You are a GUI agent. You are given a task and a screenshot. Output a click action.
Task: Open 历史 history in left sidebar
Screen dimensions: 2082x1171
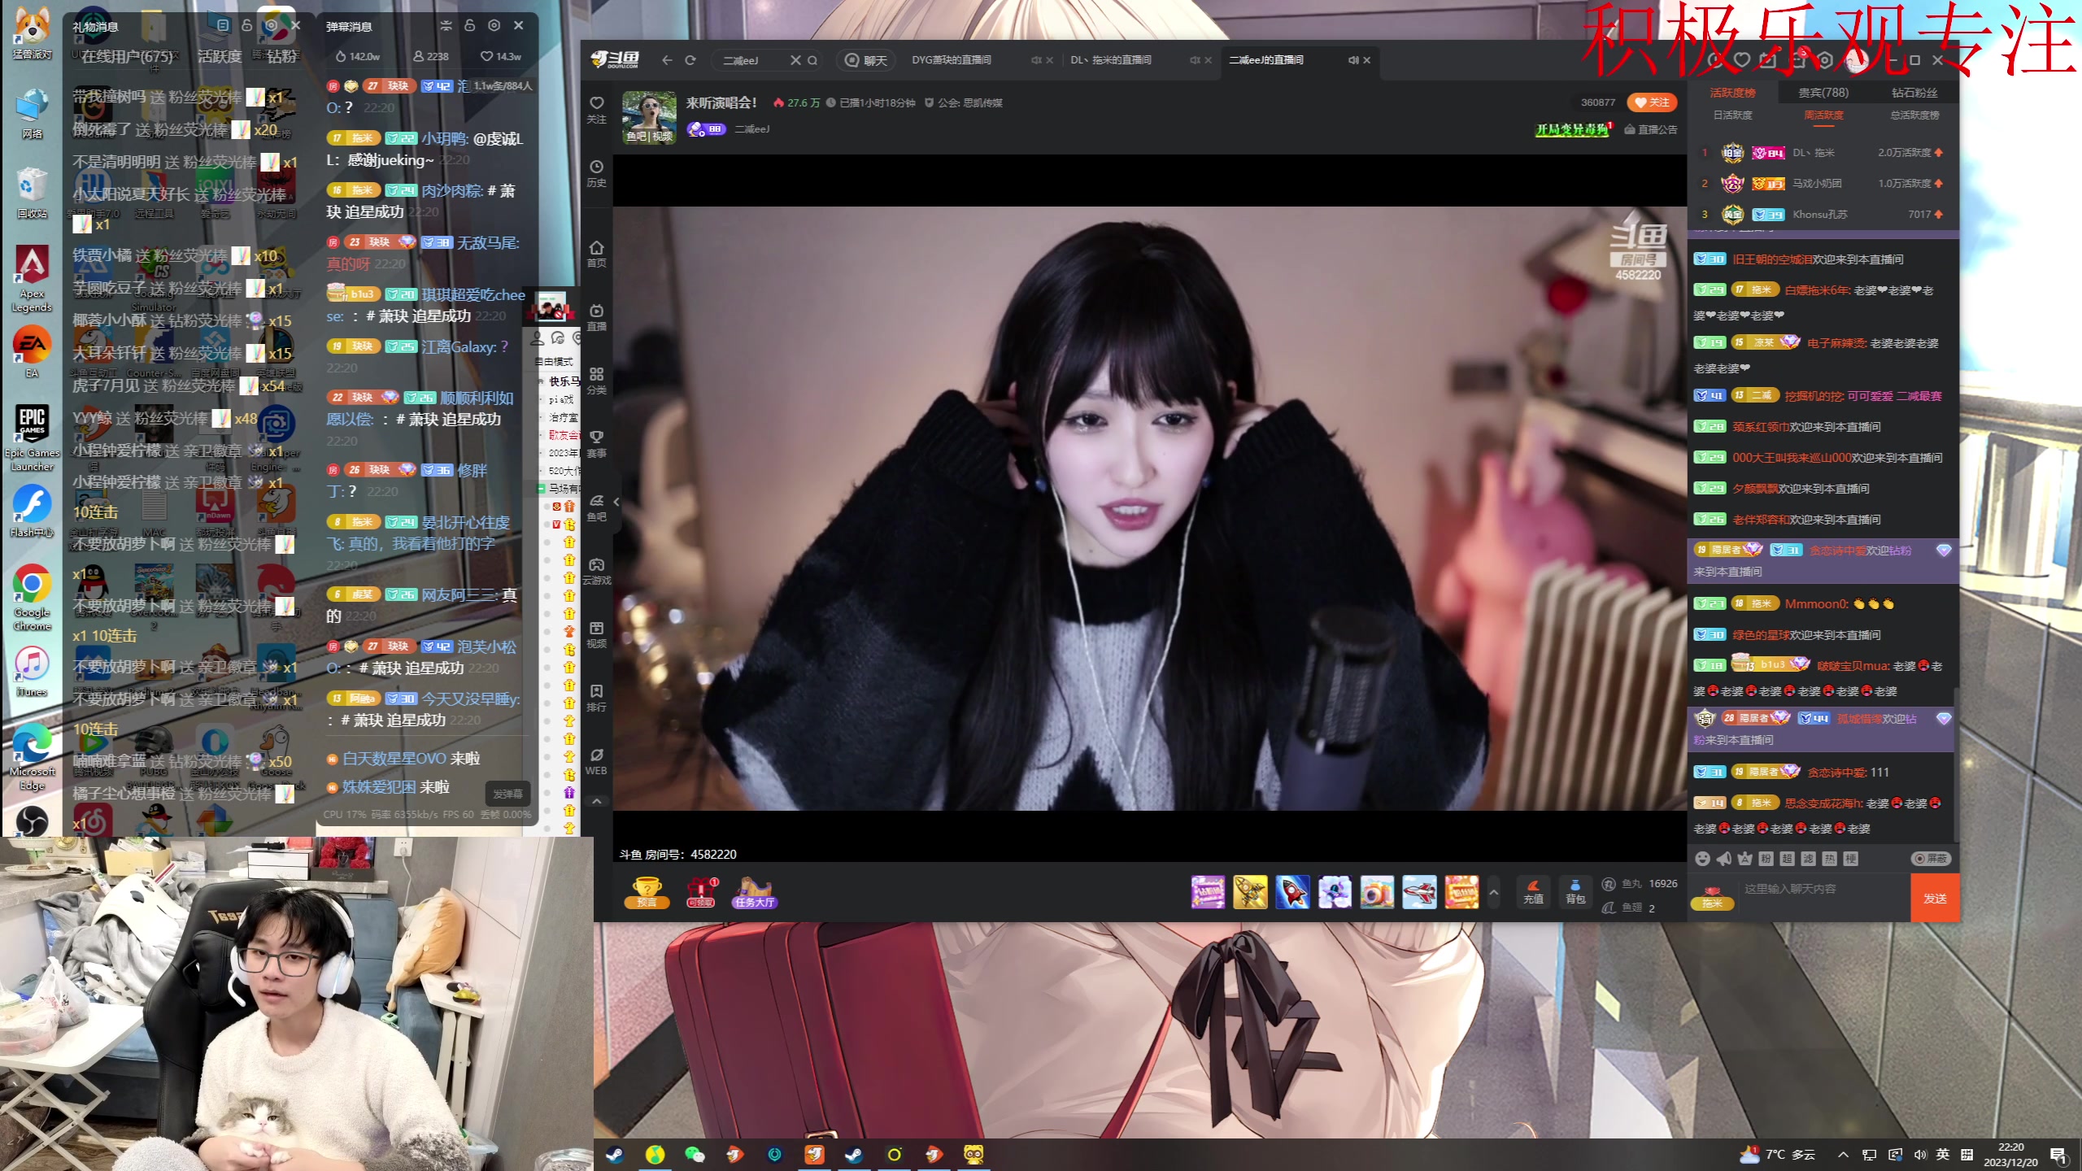click(596, 172)
